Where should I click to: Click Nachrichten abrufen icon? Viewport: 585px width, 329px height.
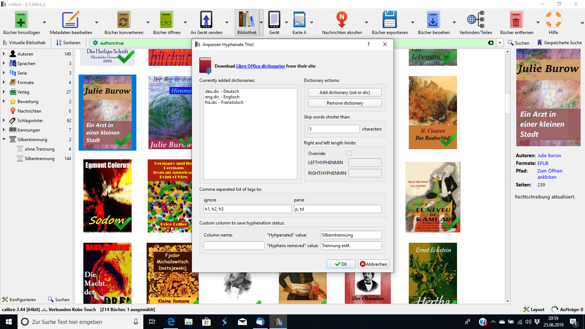click(342, 20)
